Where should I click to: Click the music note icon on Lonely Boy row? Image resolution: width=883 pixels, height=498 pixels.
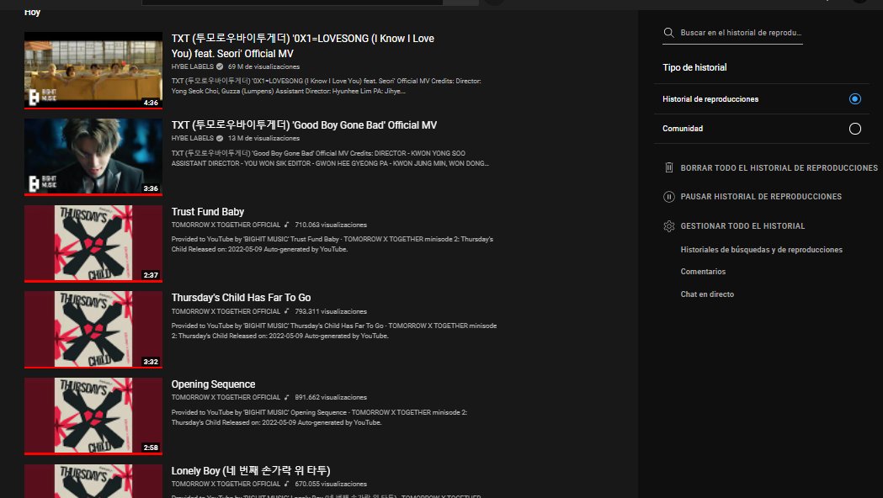[x=286, y=484]
